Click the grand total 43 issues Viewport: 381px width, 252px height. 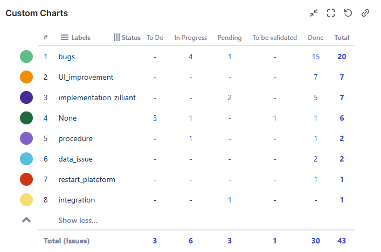coord(342,241)
